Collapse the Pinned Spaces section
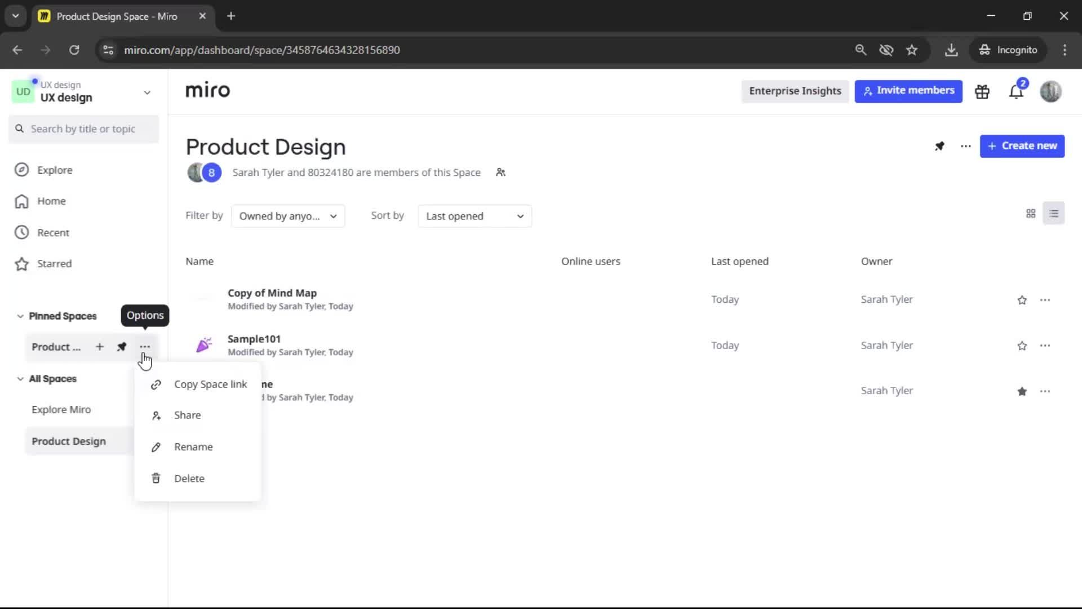This screenshot has height=609, width=1082. click(x=20, y=316)
